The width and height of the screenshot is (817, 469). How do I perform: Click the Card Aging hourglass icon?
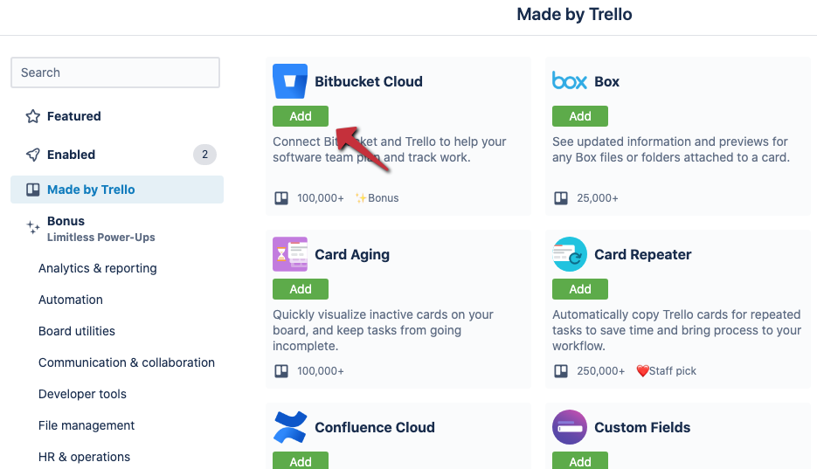pos(290,254)
